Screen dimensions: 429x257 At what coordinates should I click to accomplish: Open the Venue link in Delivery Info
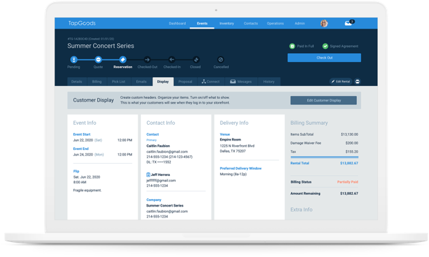click(225, 134)
